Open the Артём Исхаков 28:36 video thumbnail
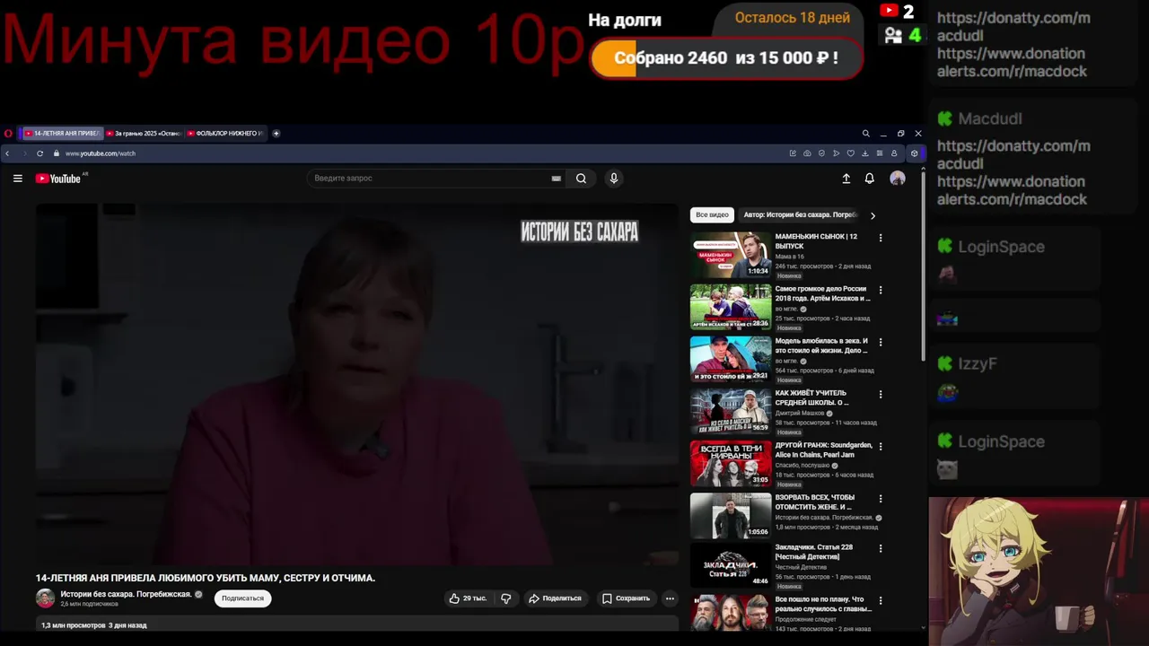The height and width of the screenshot is (646, 1149). [731, 308]
